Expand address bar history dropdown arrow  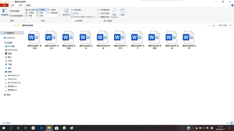[x=209, y=25]
